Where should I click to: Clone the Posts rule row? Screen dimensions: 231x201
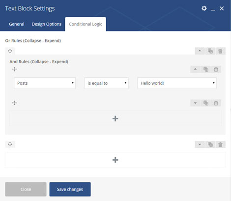tap(206, 69)
